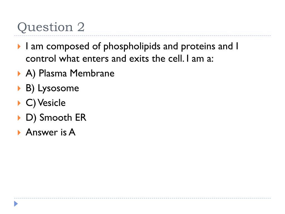Click the word 'phospholipids' in the question
285x214 pixels.
[132, 47]
